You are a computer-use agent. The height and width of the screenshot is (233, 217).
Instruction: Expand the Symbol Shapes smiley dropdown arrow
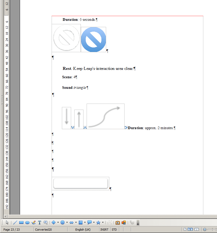[x=67, y=222]
